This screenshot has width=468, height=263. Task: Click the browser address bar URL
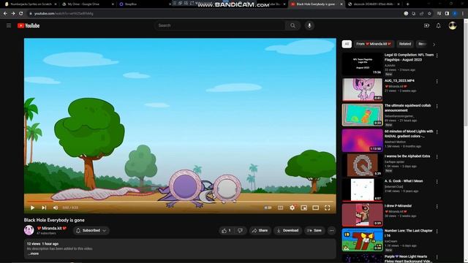(x=64, y=13)
